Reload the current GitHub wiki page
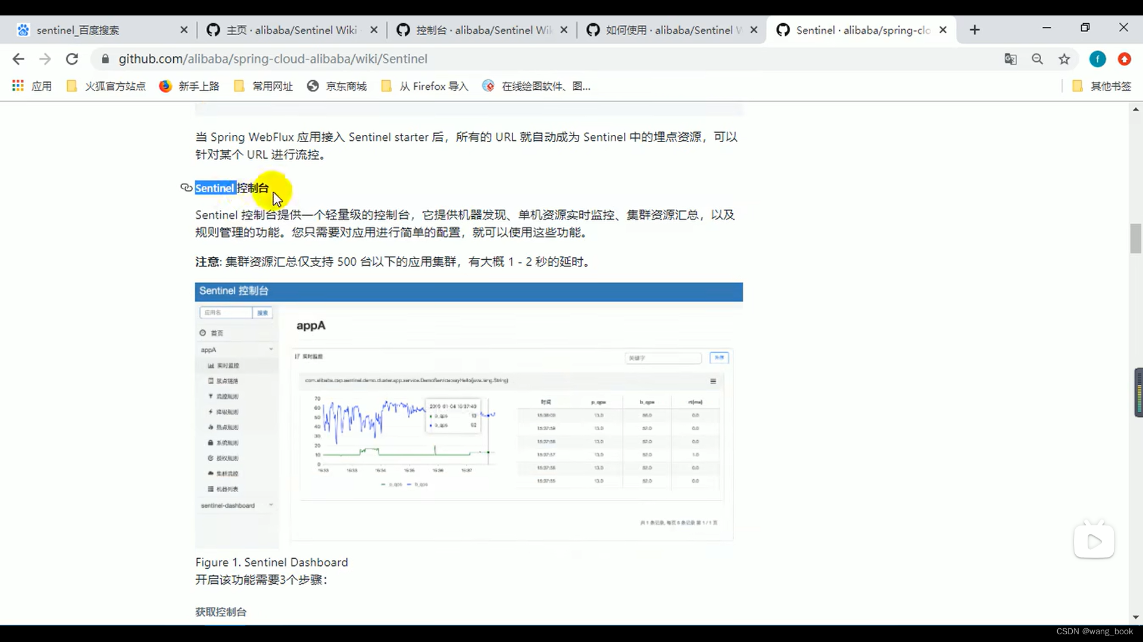The width and height of the screenshot is (1143, 642). tap(72, 59)
